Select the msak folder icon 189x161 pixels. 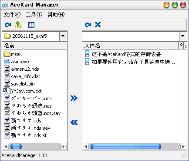click(x=7, y=54)
